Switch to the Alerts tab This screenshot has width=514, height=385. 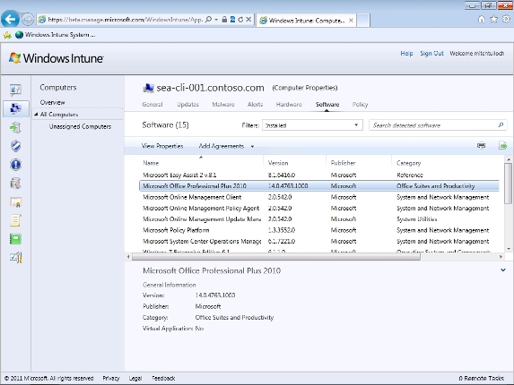[x=255, y=105]
